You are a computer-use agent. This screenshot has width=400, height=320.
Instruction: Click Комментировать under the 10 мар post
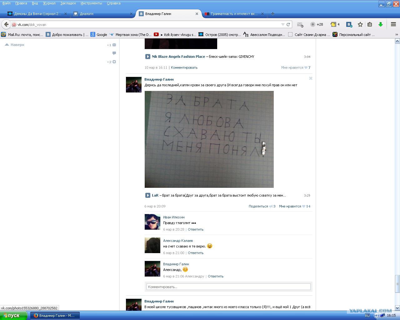[x=184, y=67]
